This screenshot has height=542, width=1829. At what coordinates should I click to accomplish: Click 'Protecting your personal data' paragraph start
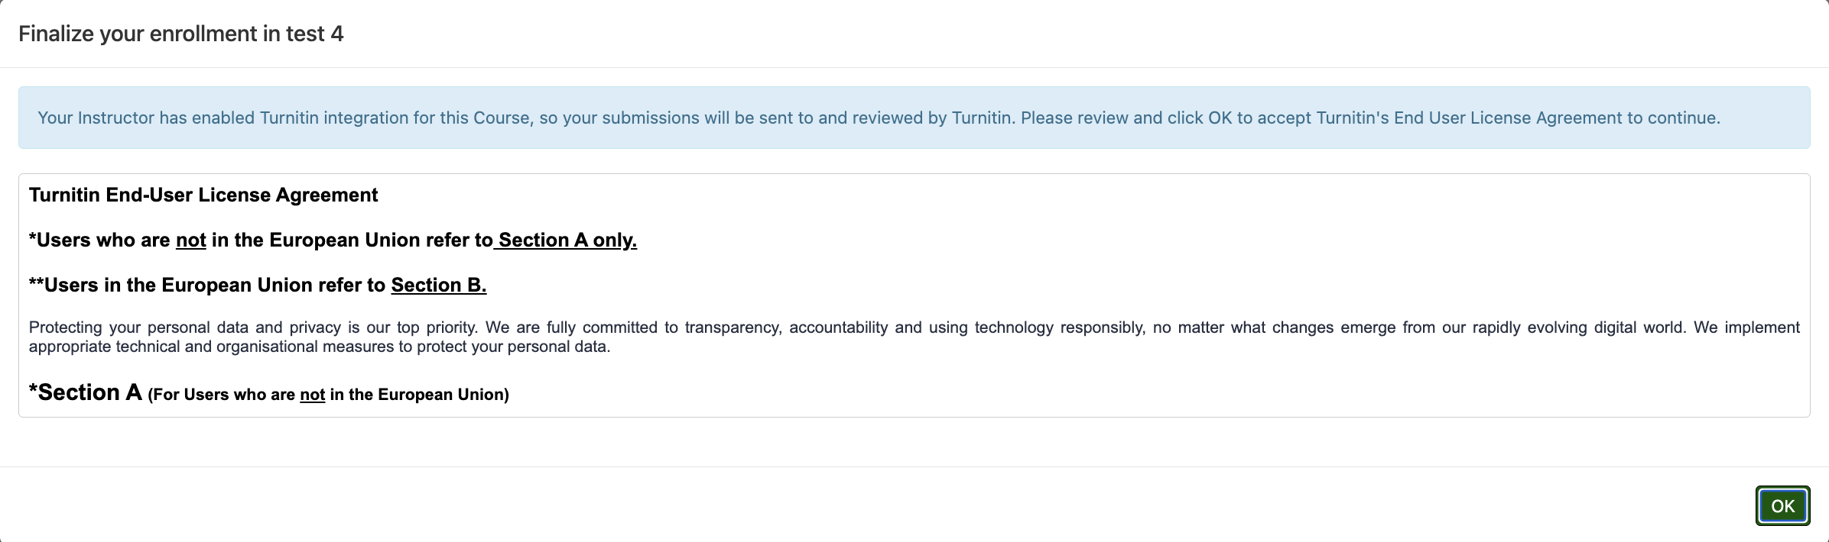point(138,327)
